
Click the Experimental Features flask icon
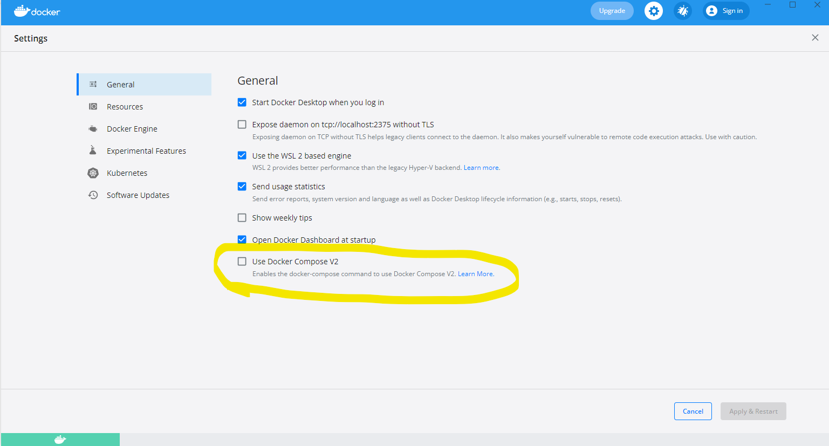tap(93, 150)
